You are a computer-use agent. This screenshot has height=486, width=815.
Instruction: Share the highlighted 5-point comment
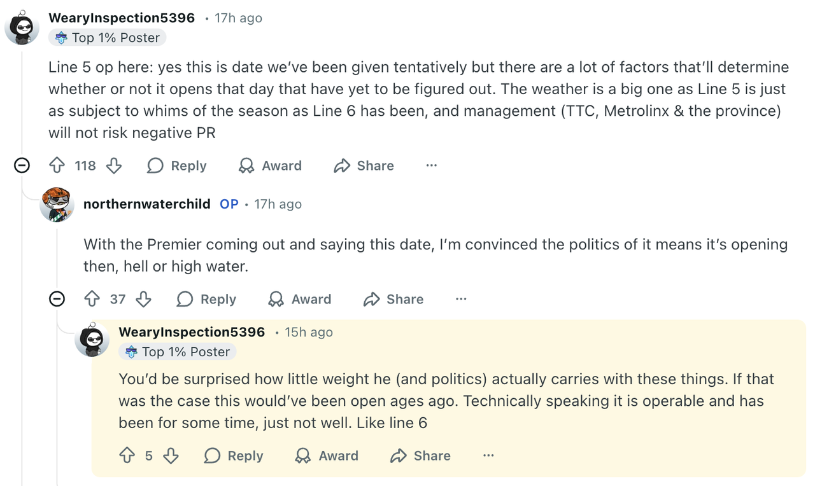point(420,456)
